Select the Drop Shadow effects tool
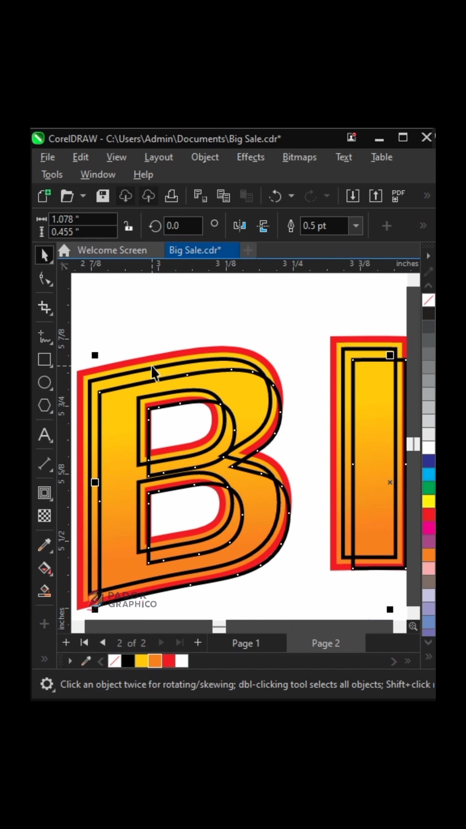 [x=45, y=493]
